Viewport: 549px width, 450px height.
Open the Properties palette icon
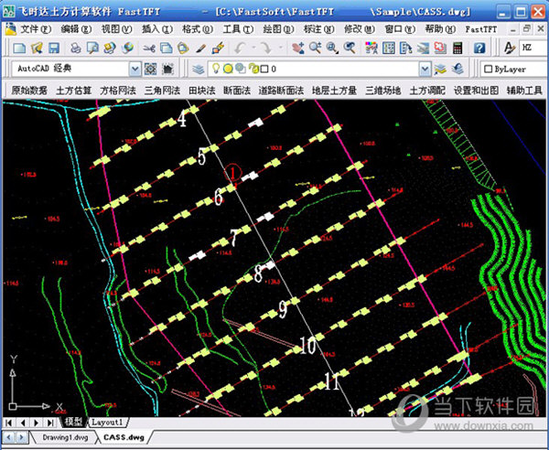371,48
